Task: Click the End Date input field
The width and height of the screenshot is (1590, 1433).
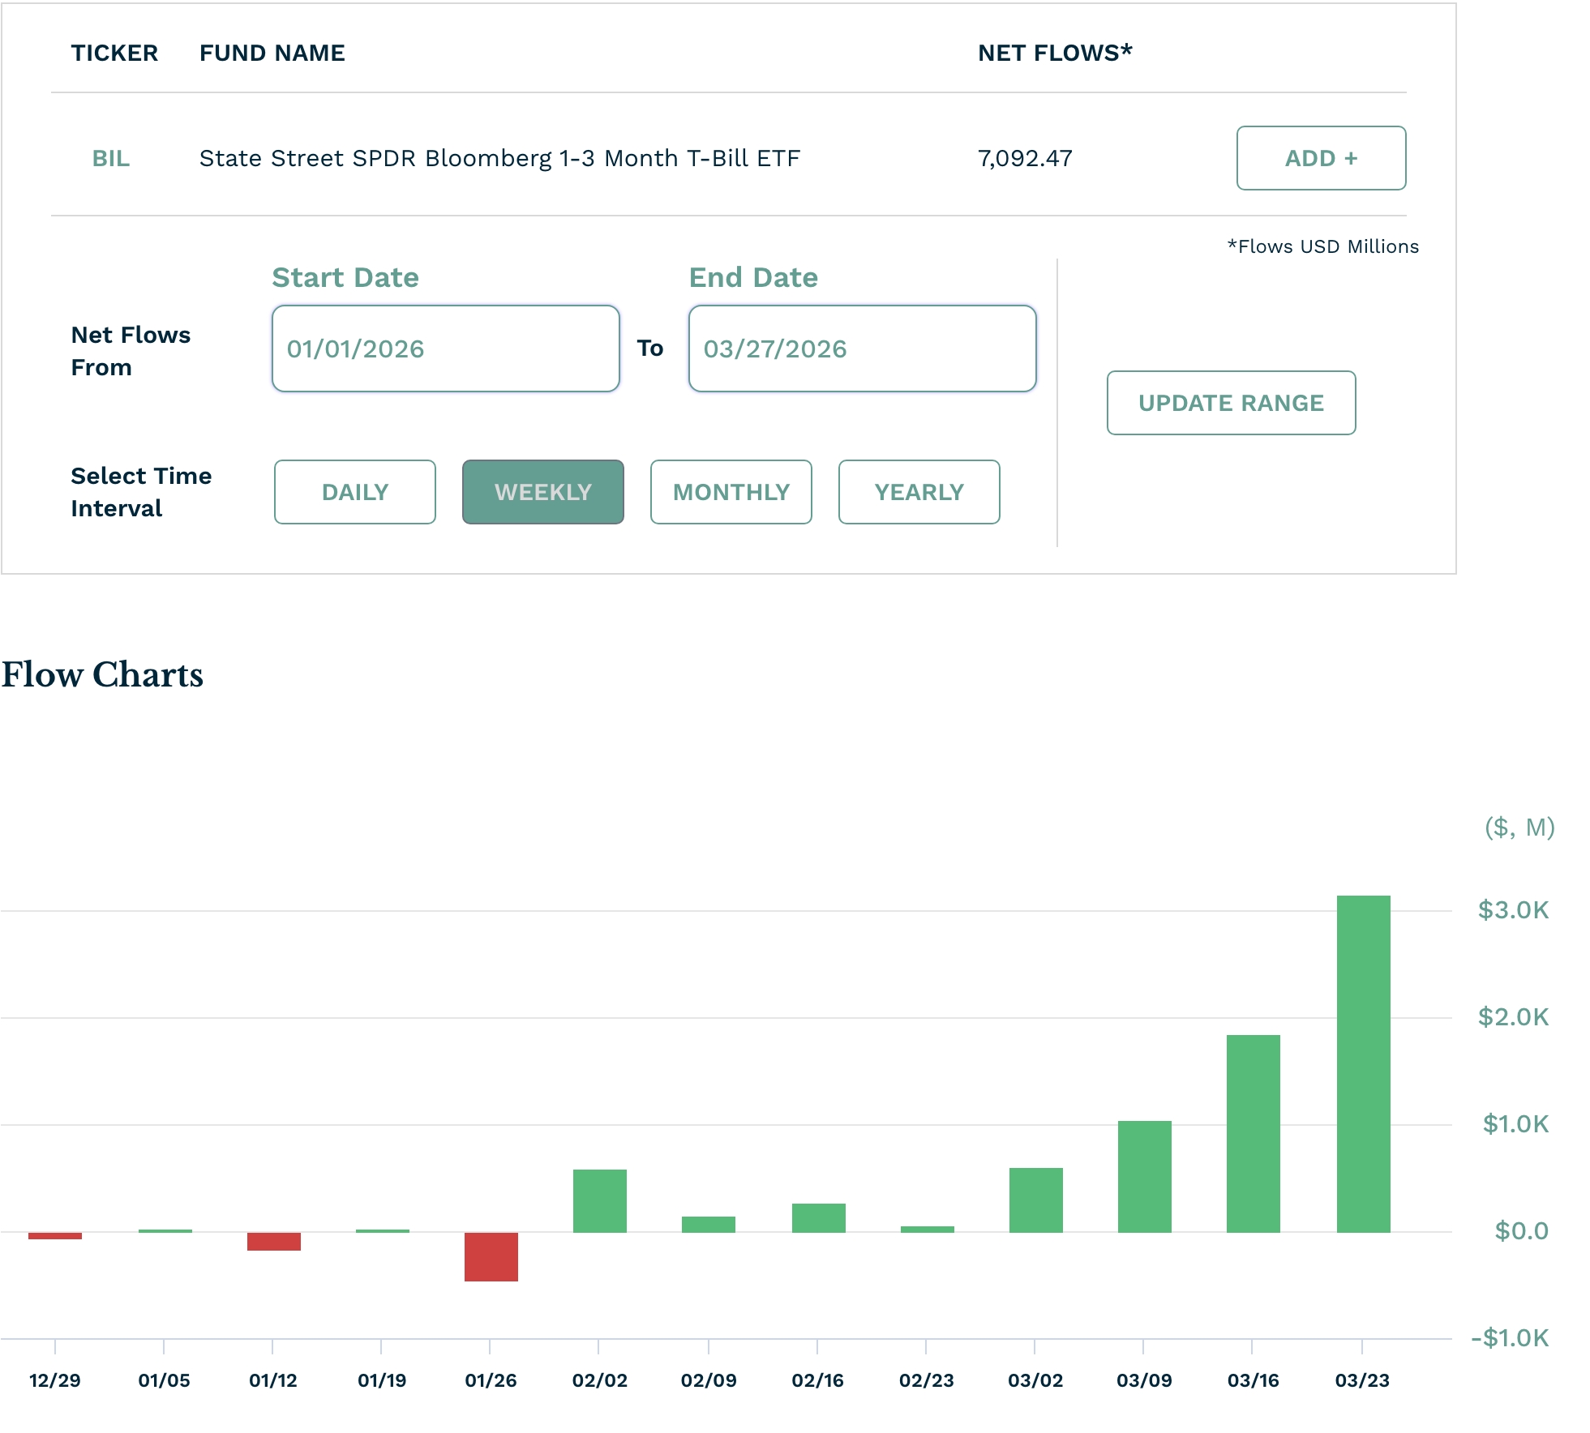Action: 862,349
